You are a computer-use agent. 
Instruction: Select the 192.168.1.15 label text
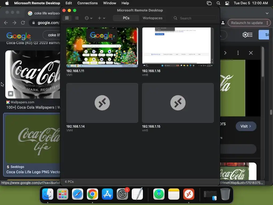pyautogui.click(x=151, y=126)
